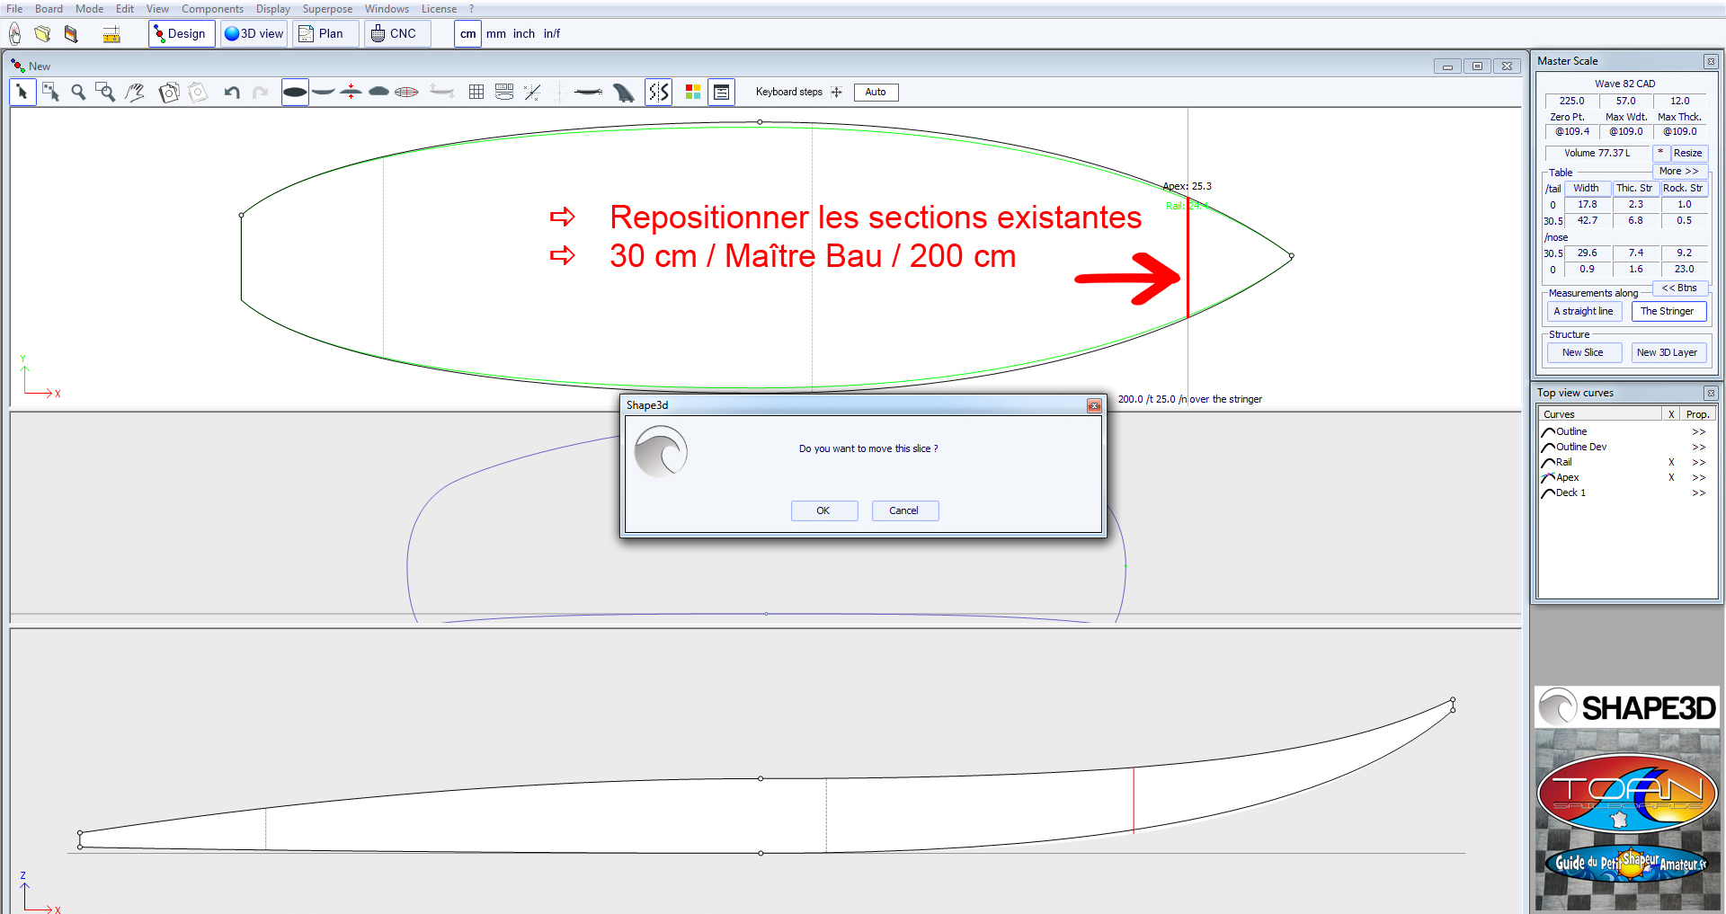The width and height of the screenshot is (1726, 914).
Task: Click the ruler measurement icon in top toolbar
Action: point(111,34)
